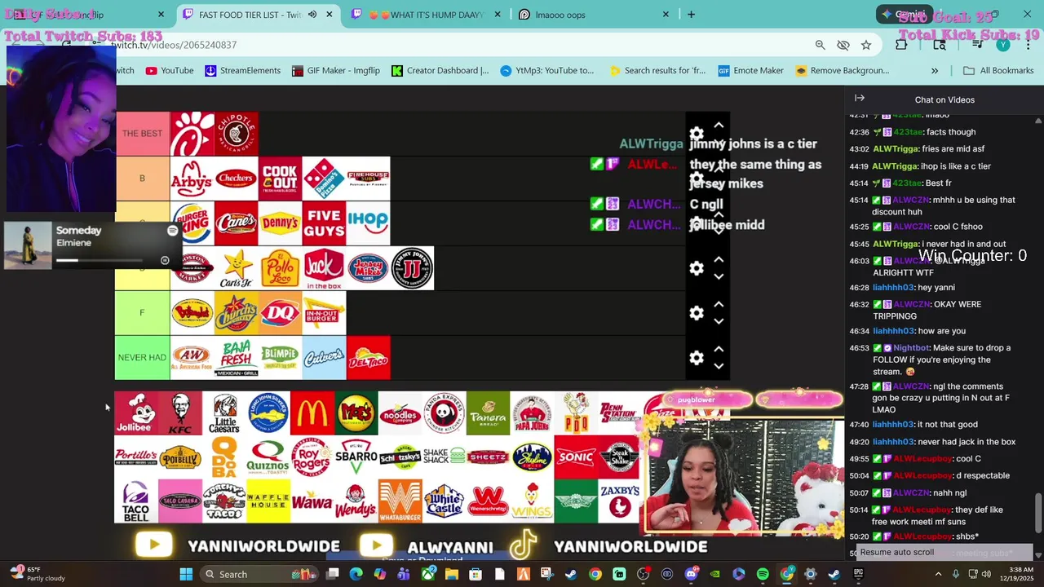
Task: Open settings gear for THE BEST tier row
Action: point(697,135)
